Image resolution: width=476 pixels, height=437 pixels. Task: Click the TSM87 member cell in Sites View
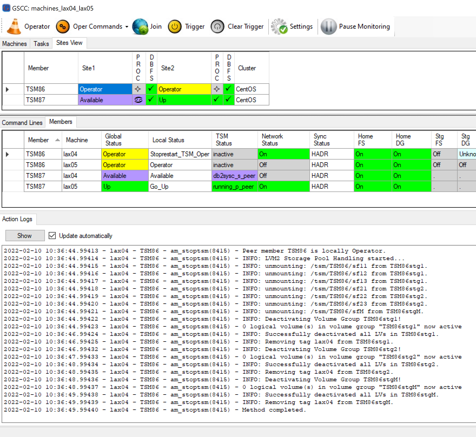pyautogui.click(x=51, y=100)
